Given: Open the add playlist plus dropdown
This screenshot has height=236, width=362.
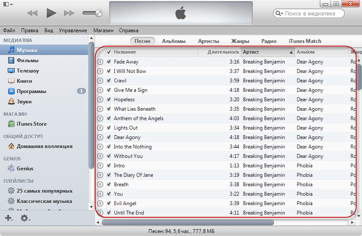Looking at the screenshot, I should pyautogui.click(x=9, y=218).
